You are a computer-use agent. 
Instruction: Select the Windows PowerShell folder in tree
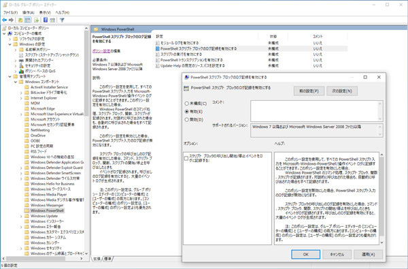coord(44,210)
